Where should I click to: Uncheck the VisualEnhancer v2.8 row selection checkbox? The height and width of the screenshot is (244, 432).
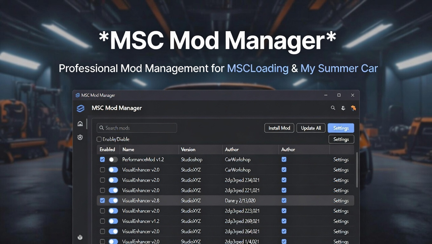coord(102,200)
